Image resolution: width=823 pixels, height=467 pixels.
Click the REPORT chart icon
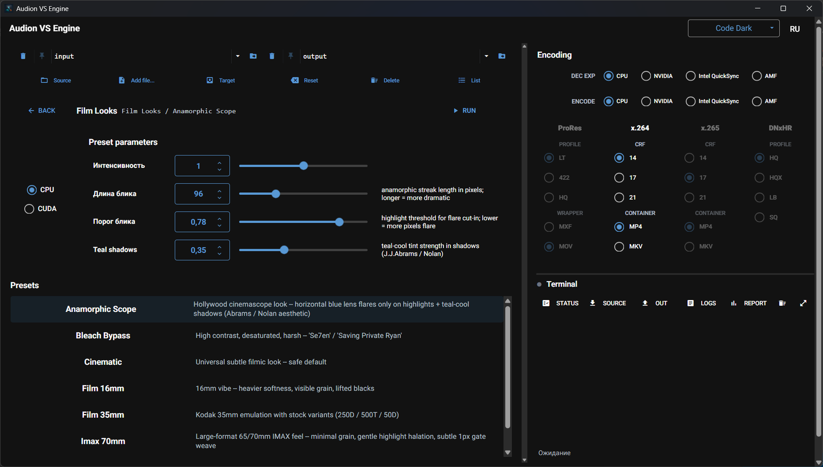click(x=733, y=303)
